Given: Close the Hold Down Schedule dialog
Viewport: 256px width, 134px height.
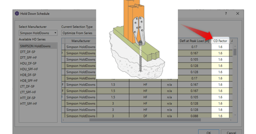Looking at the screenshot, I should [x=237, y=13].
